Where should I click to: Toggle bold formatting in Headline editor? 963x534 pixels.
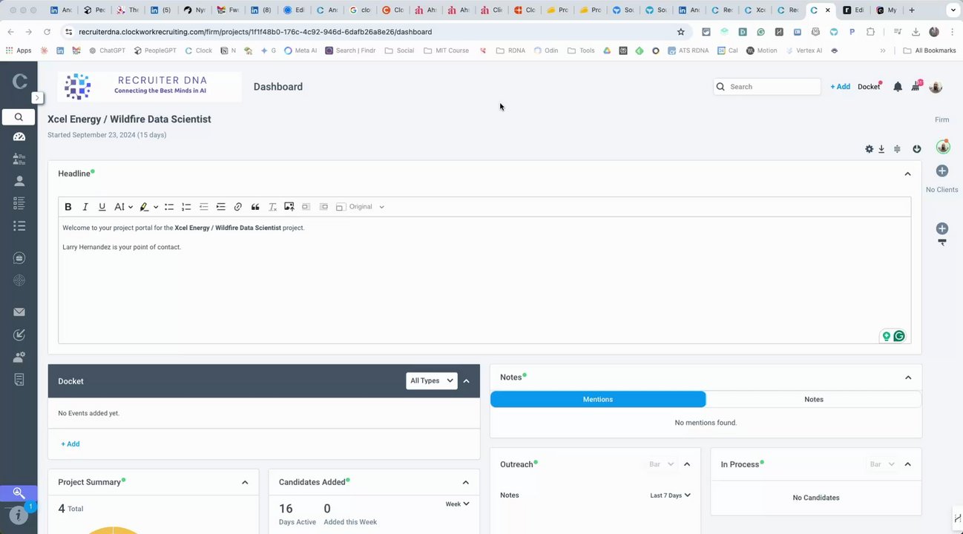tap(68, 207)
